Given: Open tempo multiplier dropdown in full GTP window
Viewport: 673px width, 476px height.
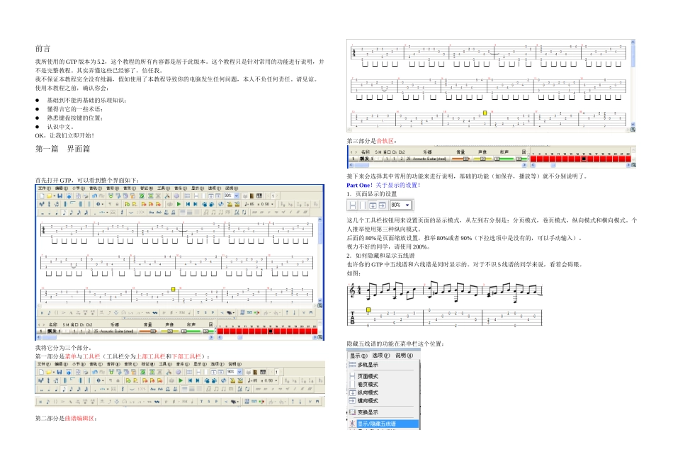Looking at the screenshot, I should pyautogui.click(x=272, y=204).
